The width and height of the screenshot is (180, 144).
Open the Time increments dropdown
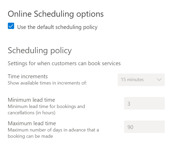click(141, 80)
